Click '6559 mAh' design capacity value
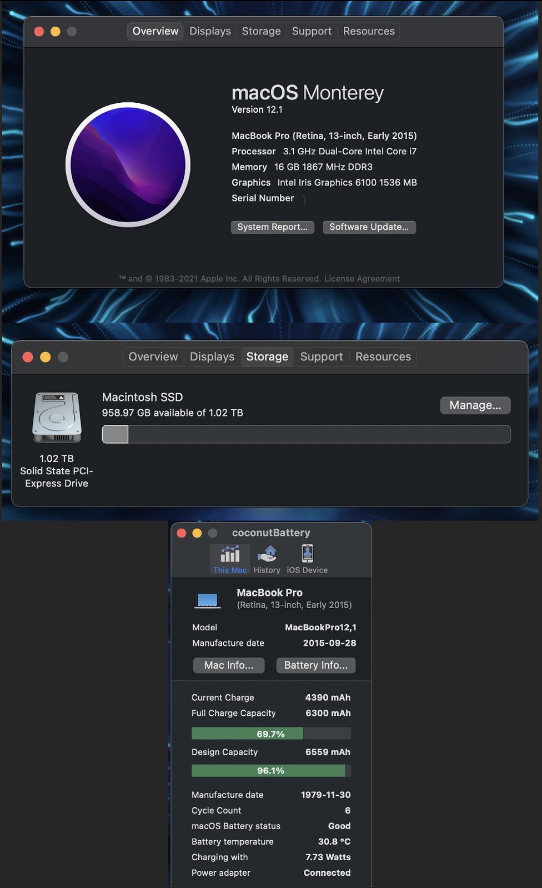The width and height of the screenshot is (542, 888). coord(328,752)
